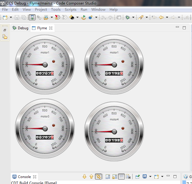Click the bug Debug icon in toolbar

[x=128, y=18]
